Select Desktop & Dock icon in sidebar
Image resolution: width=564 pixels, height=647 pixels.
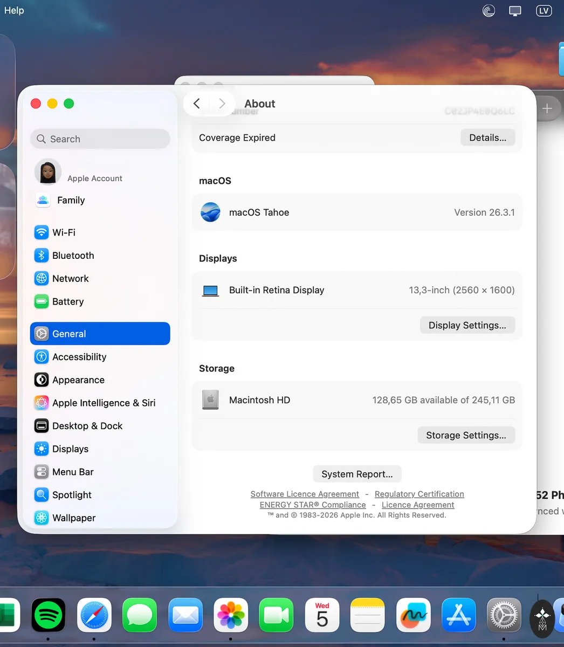tap(42, 426)
